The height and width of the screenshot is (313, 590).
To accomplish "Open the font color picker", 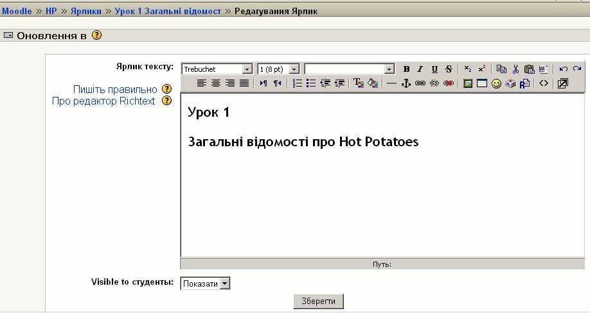I will click(x=358, y=83).
